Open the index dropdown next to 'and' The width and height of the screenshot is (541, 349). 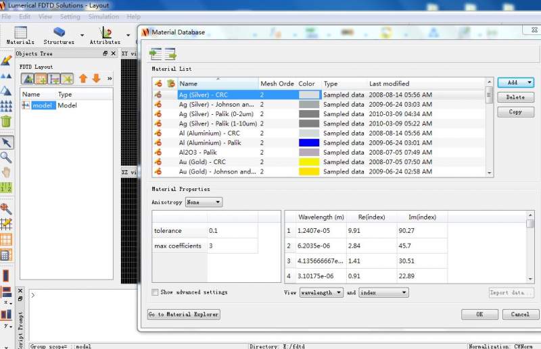click(383, 292)
